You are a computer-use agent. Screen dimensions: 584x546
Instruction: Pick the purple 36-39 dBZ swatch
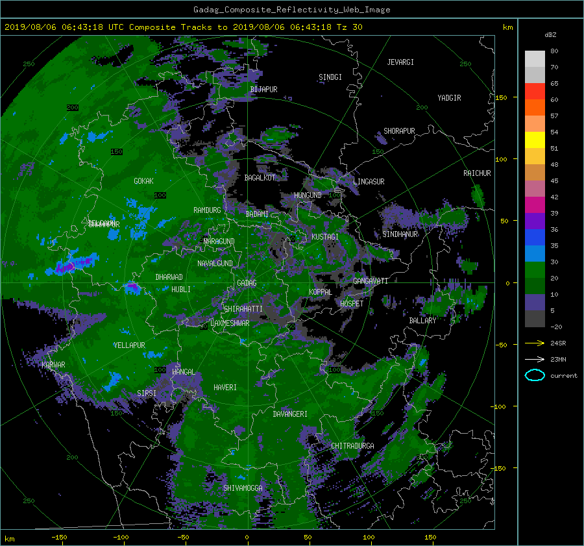coord(535,221)
